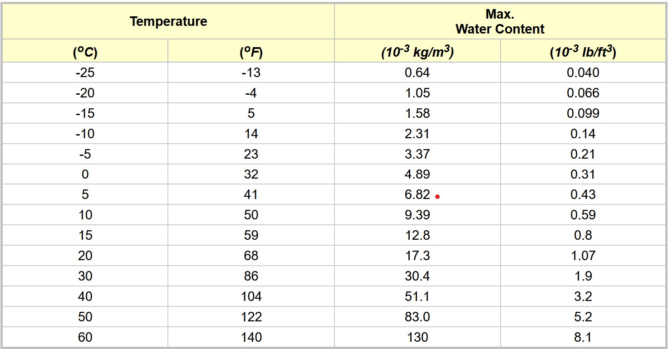Select the 17.3 water content cell
The width and height of the screenshot is (668, 349).
(417, 256)
